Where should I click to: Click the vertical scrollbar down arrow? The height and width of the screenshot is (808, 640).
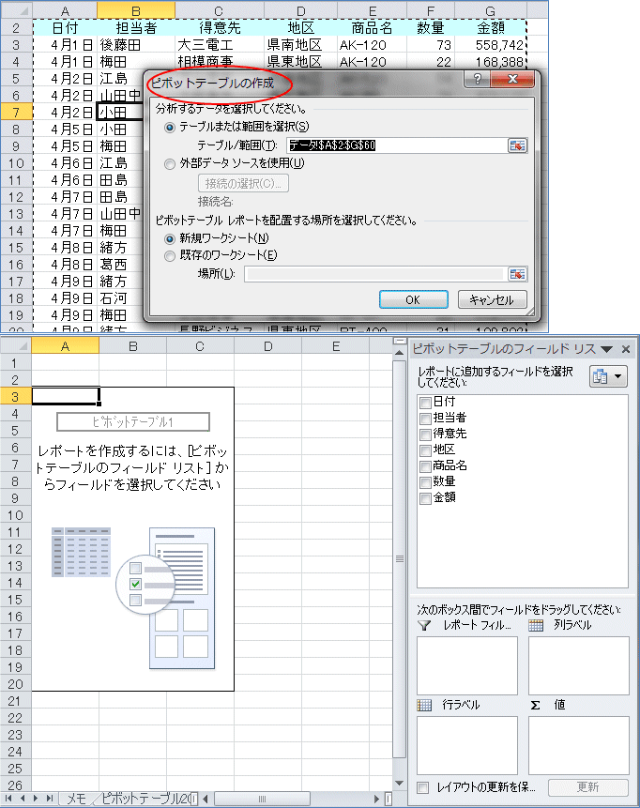(x=400, y=784)
